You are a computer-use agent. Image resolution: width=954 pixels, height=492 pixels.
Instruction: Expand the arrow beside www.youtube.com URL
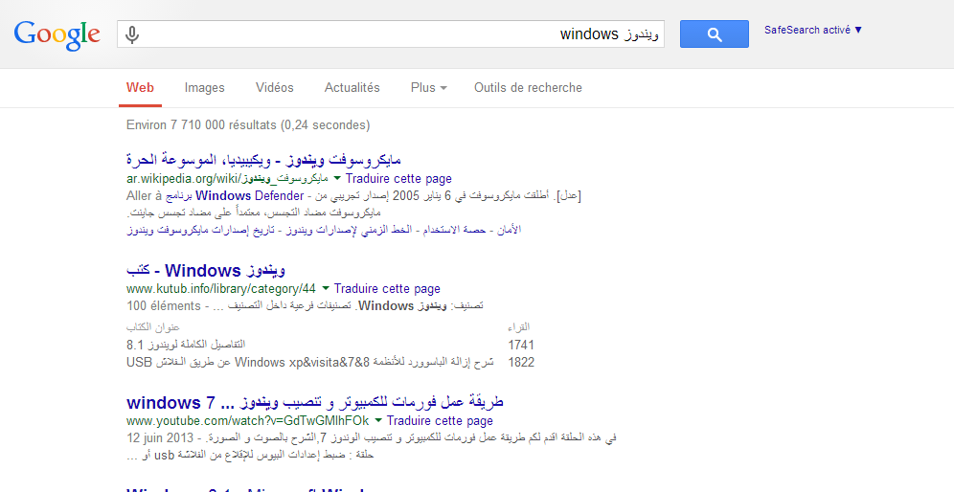click(378, 420)
